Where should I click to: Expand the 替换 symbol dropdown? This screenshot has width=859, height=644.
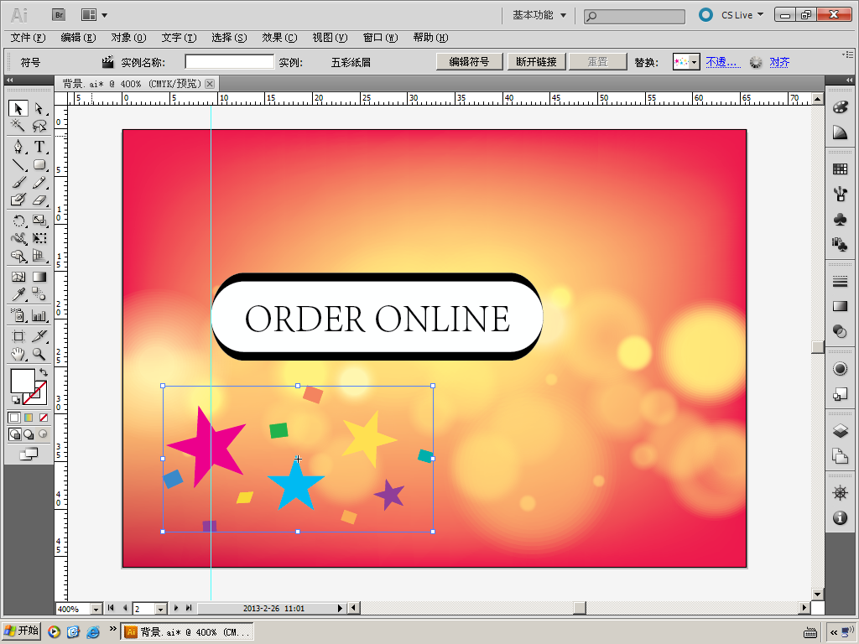pyautogui.click(x=694, y=62)
